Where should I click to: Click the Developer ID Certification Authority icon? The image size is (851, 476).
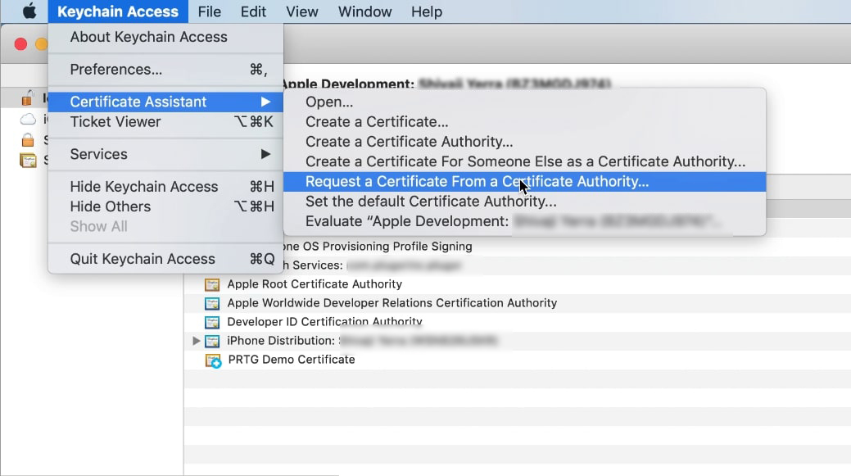(212, 323)
